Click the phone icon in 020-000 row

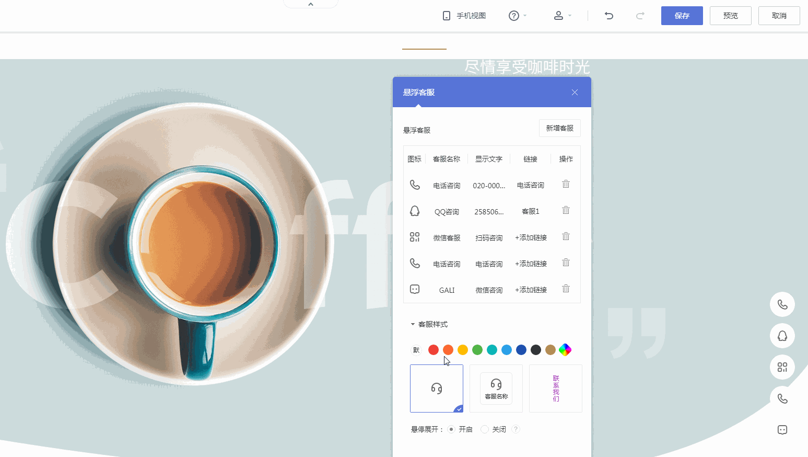click(415, 185)
